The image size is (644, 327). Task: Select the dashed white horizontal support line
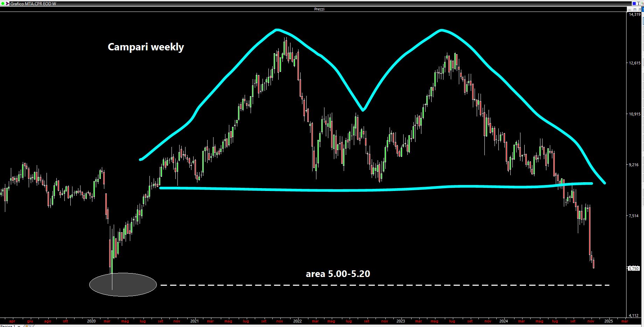[x=385, y=285]
